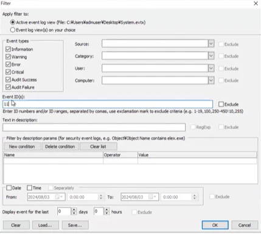Click the From time spinner arrows
This screenshot has width=261, height=234.
click(x=101, y=197)
